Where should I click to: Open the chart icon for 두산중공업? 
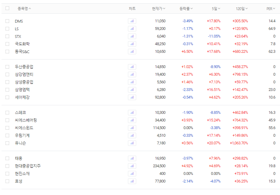132,67
